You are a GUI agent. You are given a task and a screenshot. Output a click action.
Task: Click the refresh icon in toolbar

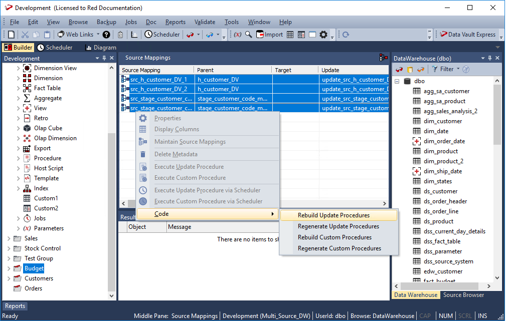pos(346,35)
